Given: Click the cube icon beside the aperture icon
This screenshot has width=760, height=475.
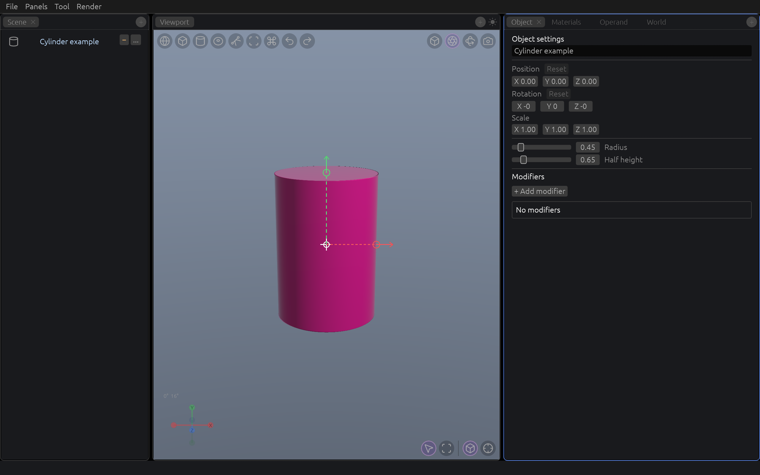Looking at the screenshot, I should coord(435,41).
